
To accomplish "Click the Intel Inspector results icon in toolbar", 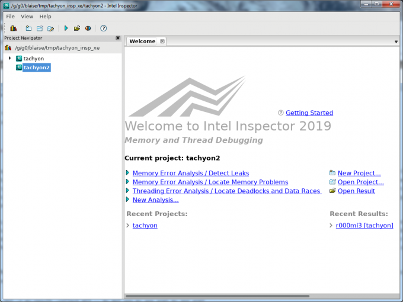I will tap(14, 28).
